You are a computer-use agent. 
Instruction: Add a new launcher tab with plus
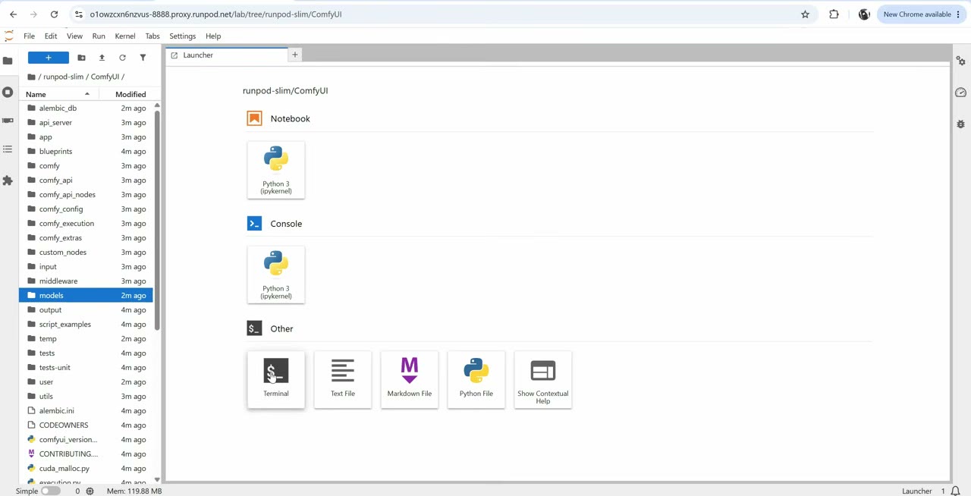click(295, 55)
